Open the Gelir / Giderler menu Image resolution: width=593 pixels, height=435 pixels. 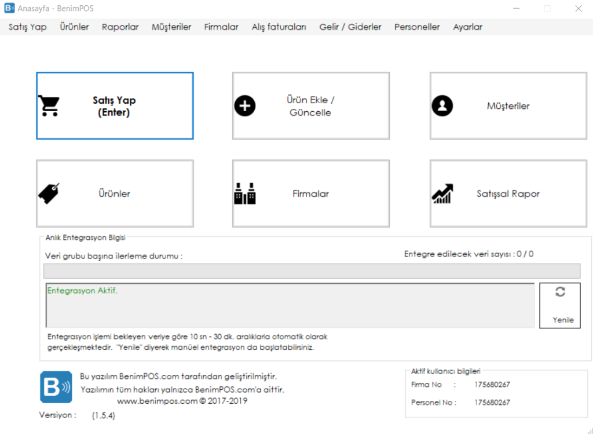point(350,27)
